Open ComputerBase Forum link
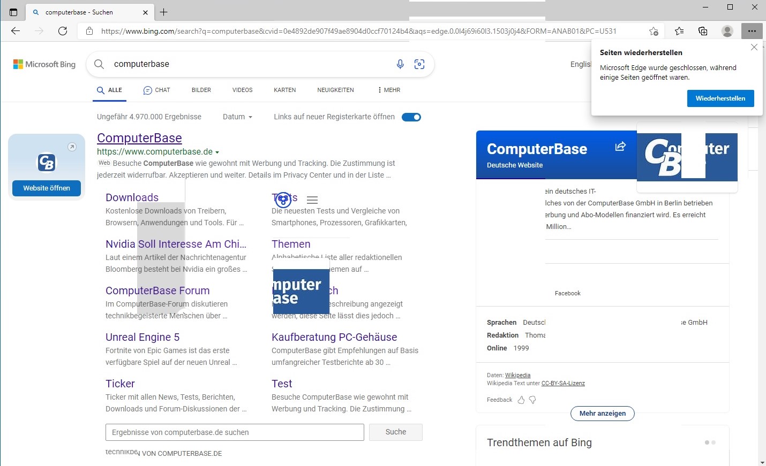 157,291
